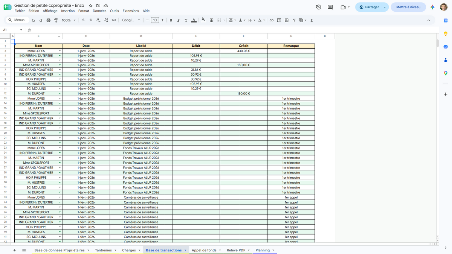Viewport: 452px width, 254px height.
Task: Open the text color picker
Action: coord(194,20)
